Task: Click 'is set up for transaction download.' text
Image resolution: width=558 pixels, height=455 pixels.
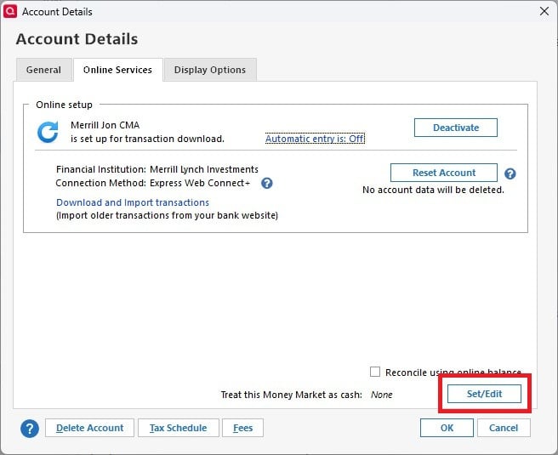Action: point(147,139)
